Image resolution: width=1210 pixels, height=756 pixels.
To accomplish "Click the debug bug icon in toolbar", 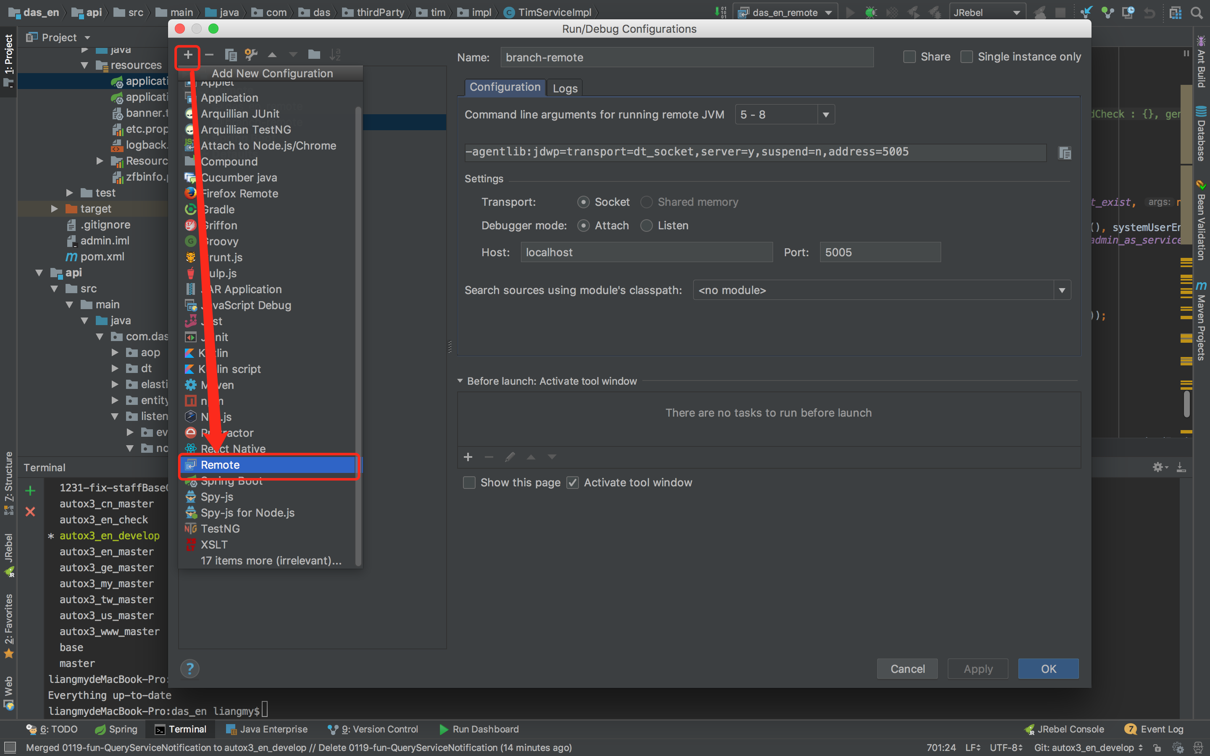I will (871, 13).
